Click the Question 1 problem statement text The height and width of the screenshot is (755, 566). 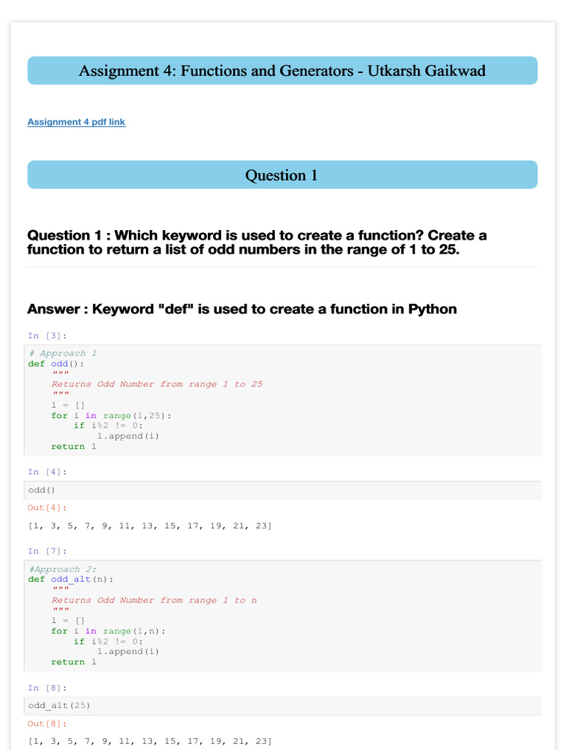[x=257, y=242]
